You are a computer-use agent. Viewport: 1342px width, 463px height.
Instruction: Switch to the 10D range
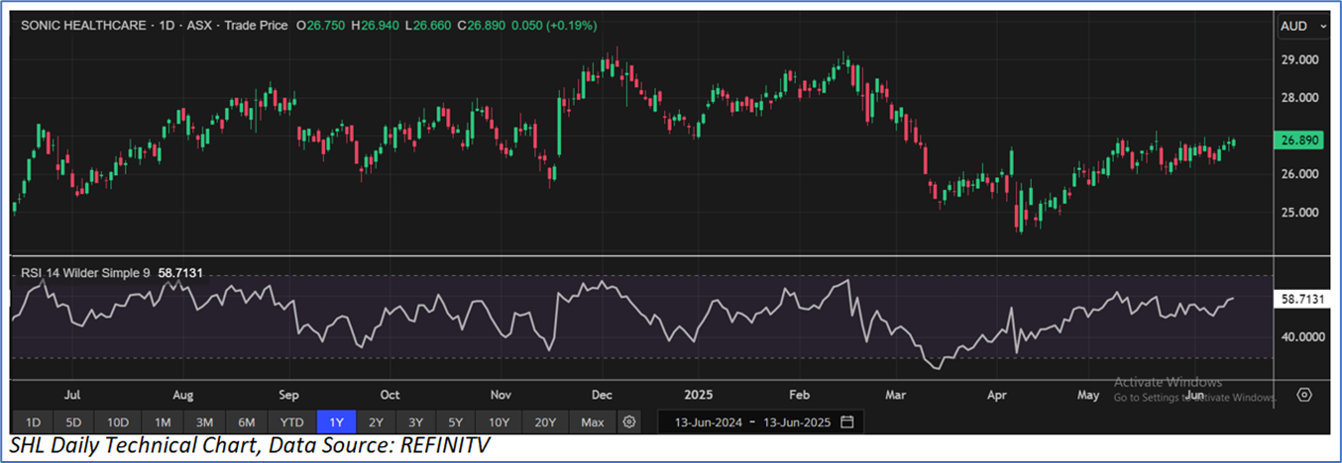(x=118, y=422)
